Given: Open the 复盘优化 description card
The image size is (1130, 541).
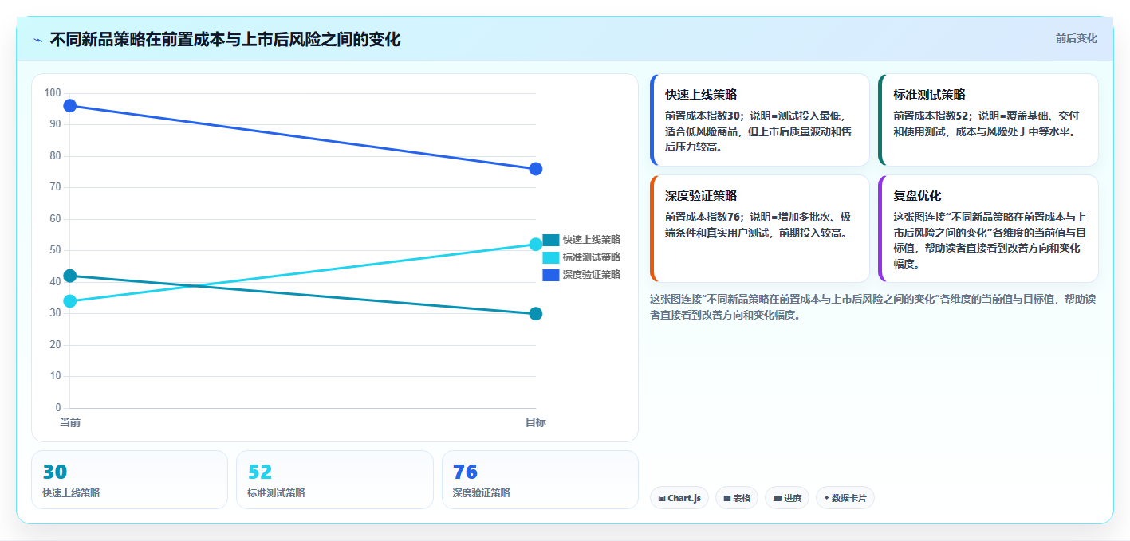Looking at the screenshot, I should 988,229.
